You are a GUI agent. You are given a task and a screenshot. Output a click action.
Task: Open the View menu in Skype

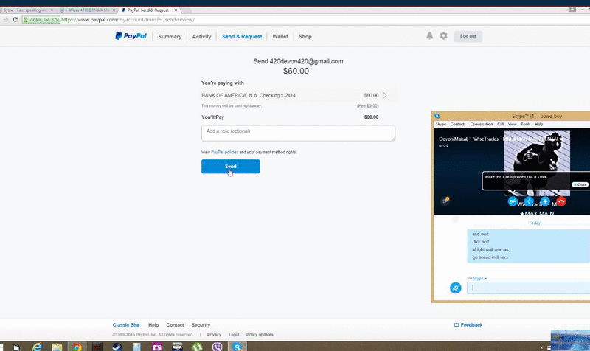pyautogui.click(x=512, y=124)
